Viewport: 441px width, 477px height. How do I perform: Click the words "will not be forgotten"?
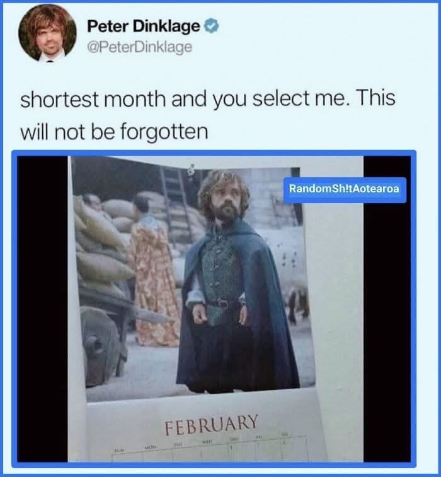click(114, 132)
